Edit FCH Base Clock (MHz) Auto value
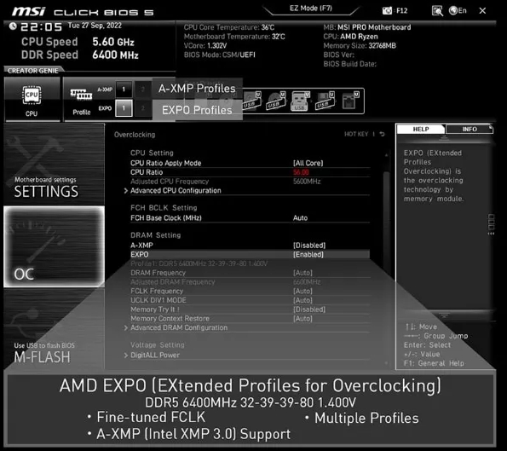 [x=301, y=217]
